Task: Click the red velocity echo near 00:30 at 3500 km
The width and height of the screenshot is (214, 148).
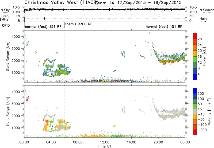Action: [x=28, y=98]
